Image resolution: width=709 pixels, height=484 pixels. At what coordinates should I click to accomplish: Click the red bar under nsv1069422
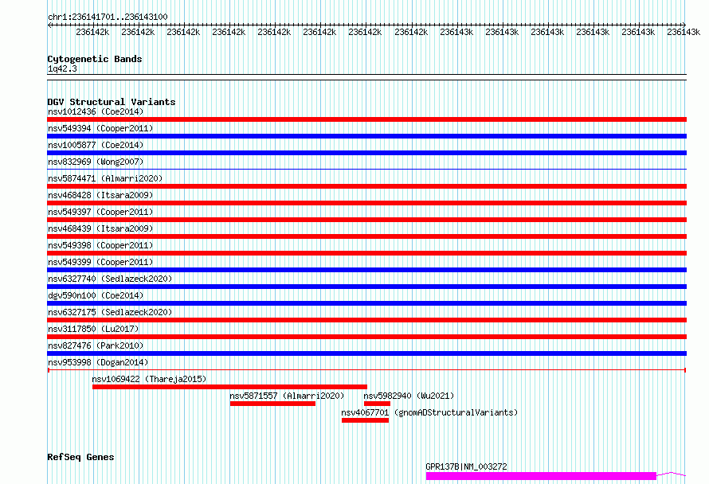coord(229,387)
